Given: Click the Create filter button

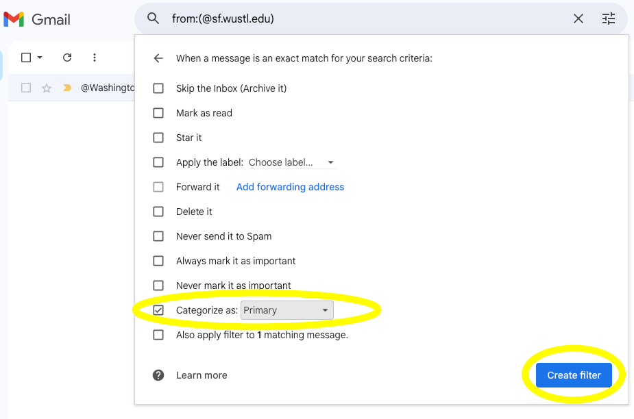Looking at the screenshot, I should point(574,375).
